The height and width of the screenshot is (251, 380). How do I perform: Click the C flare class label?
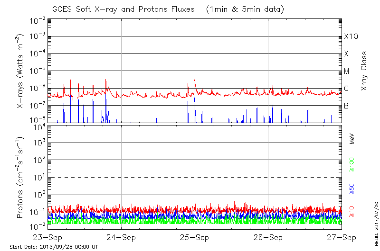pyautogui.click(x=346, y=89)
